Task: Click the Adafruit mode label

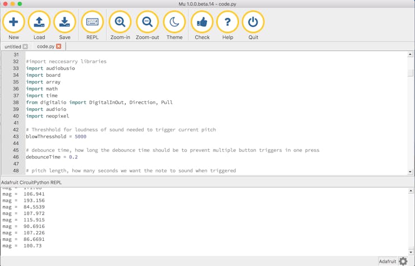Action: point(388,262)
